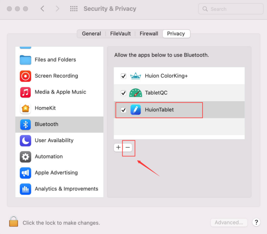
Task: Select the User Availability label
Action: point(54,141)
